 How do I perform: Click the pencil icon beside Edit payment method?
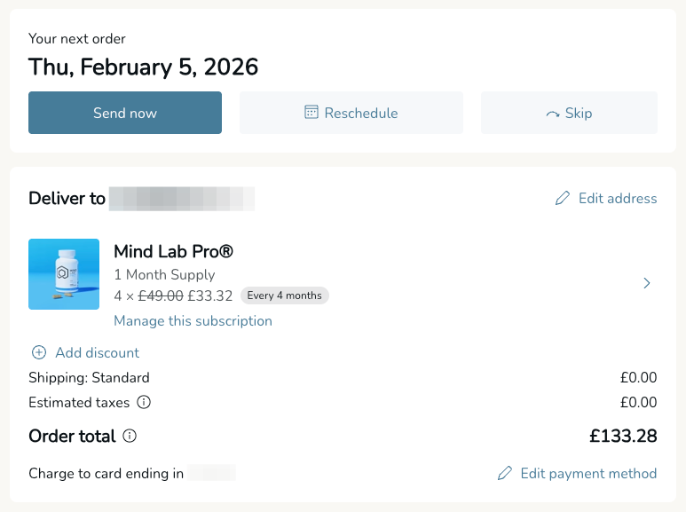505,473
